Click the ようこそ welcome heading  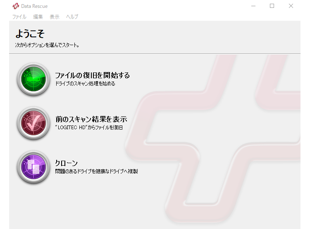pyautogui.click(x=30, y=34)
